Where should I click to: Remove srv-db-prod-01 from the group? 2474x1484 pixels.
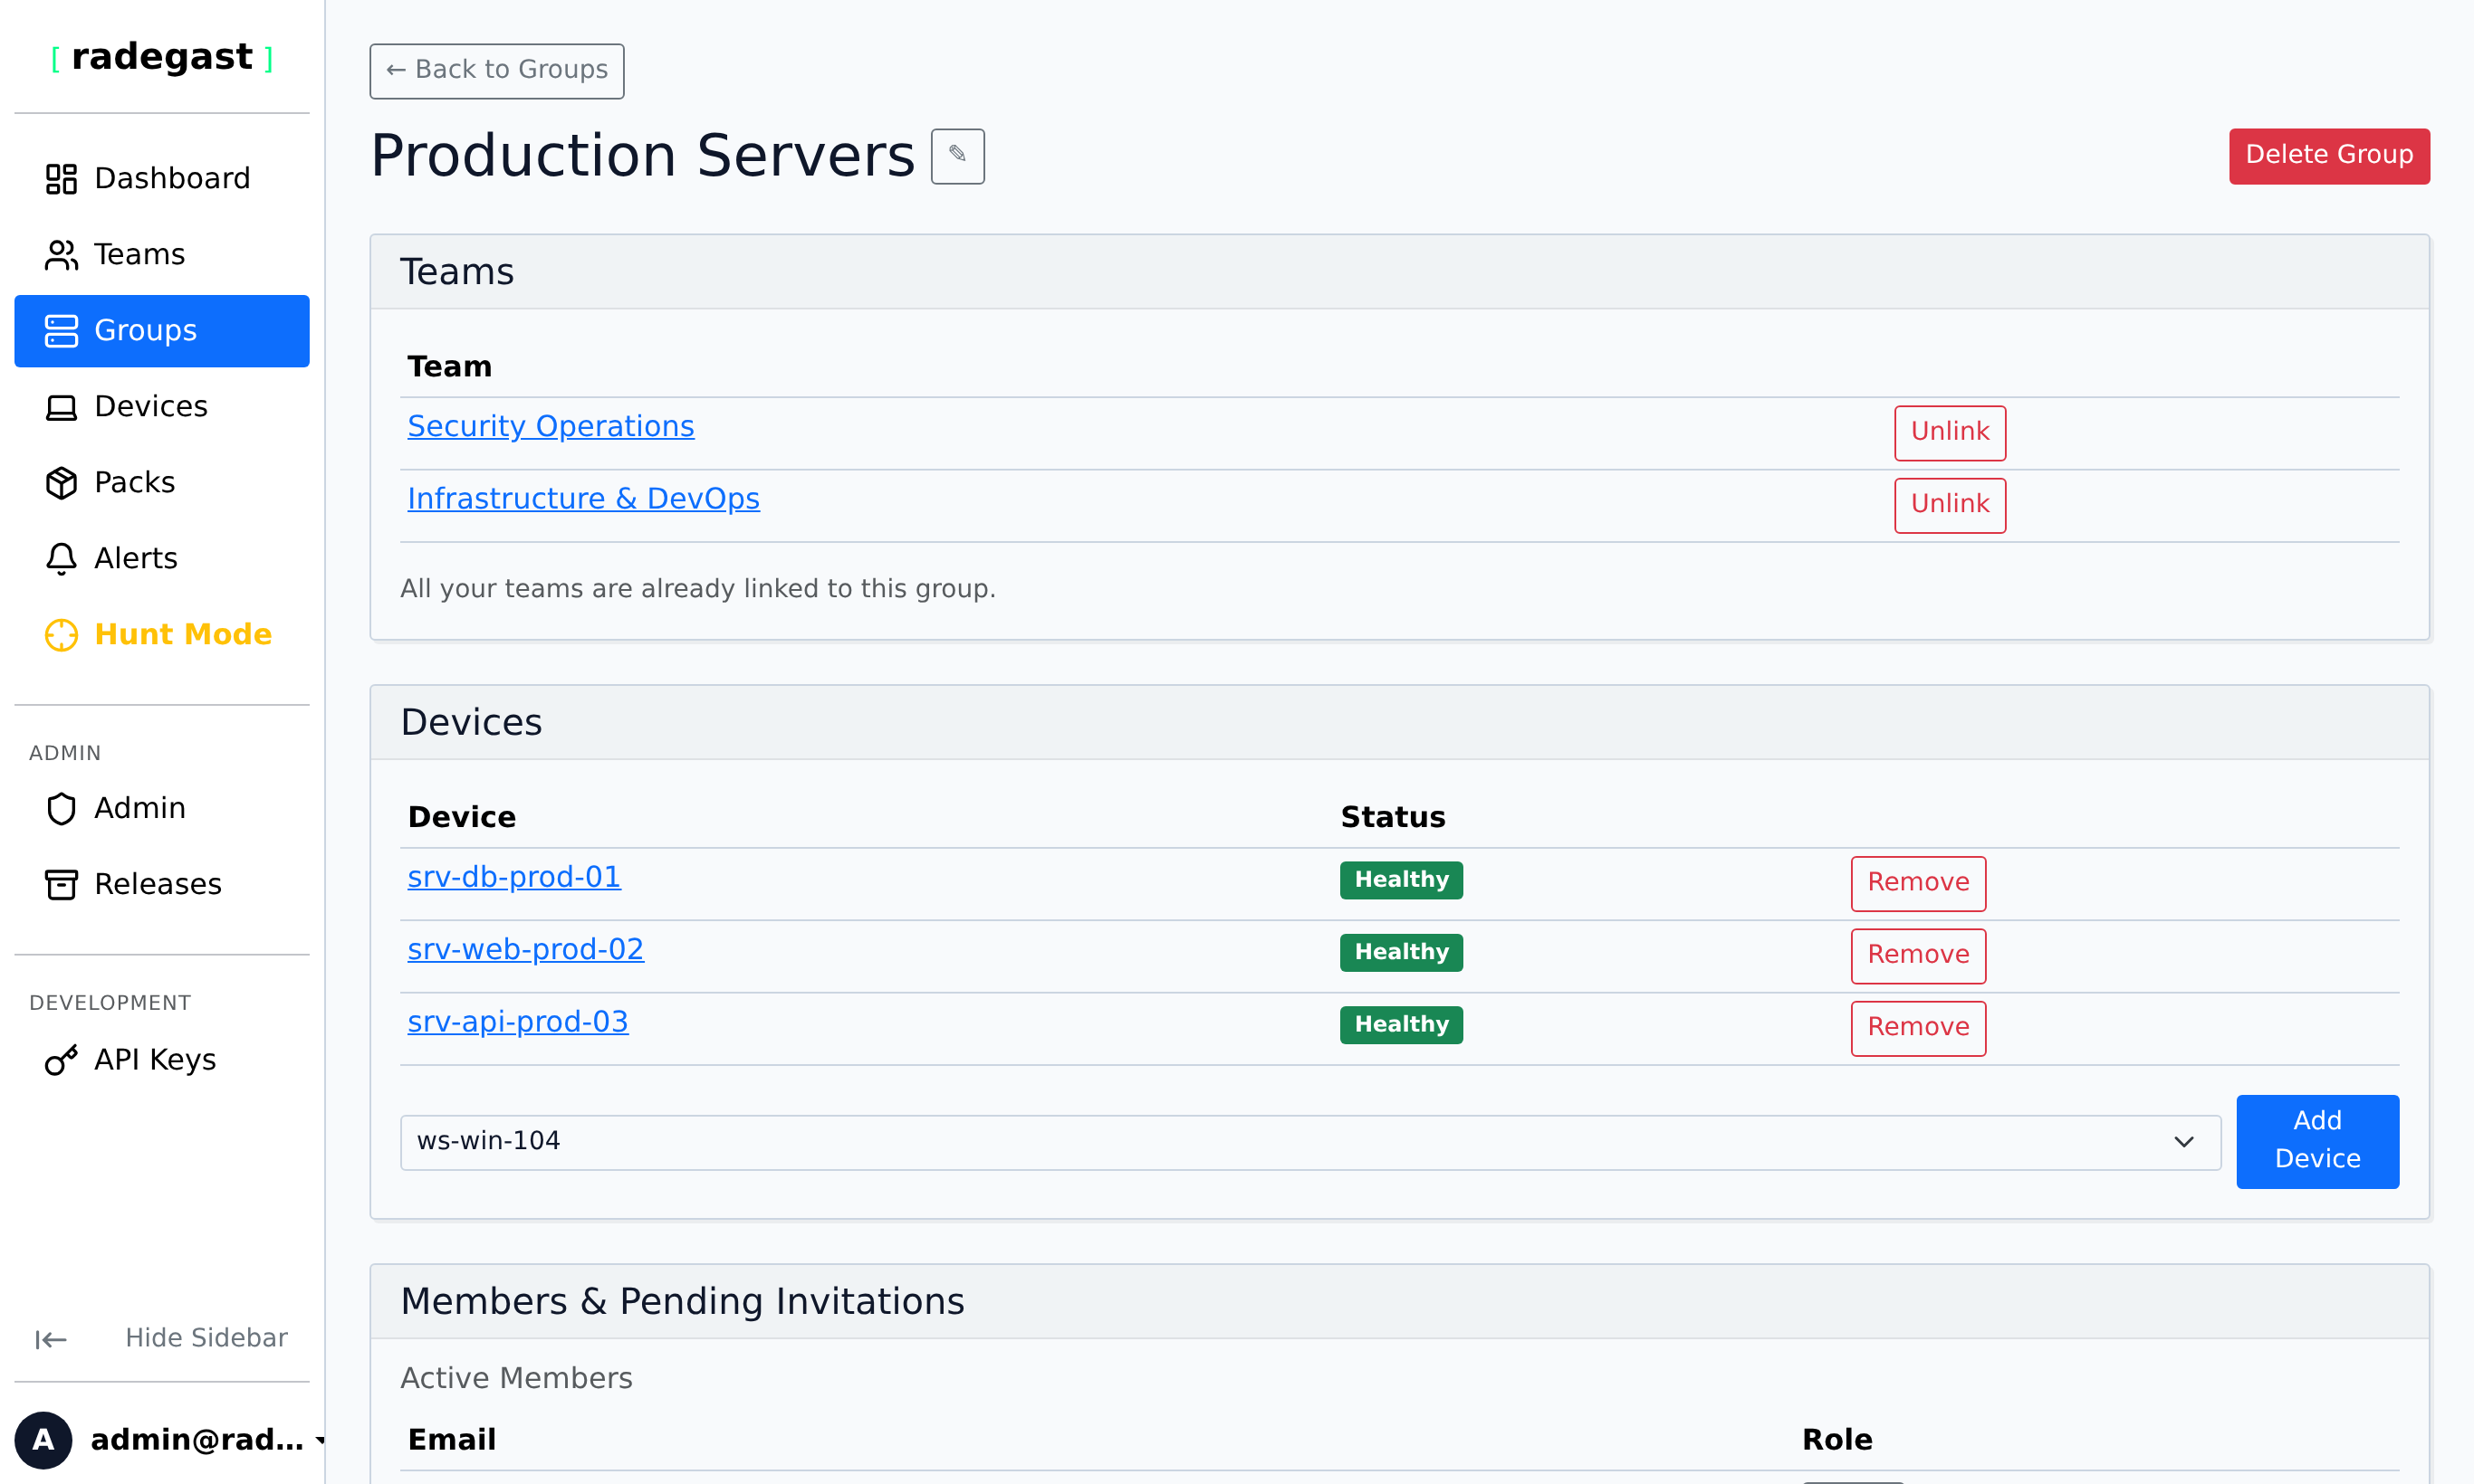(x=1918, y=883)
